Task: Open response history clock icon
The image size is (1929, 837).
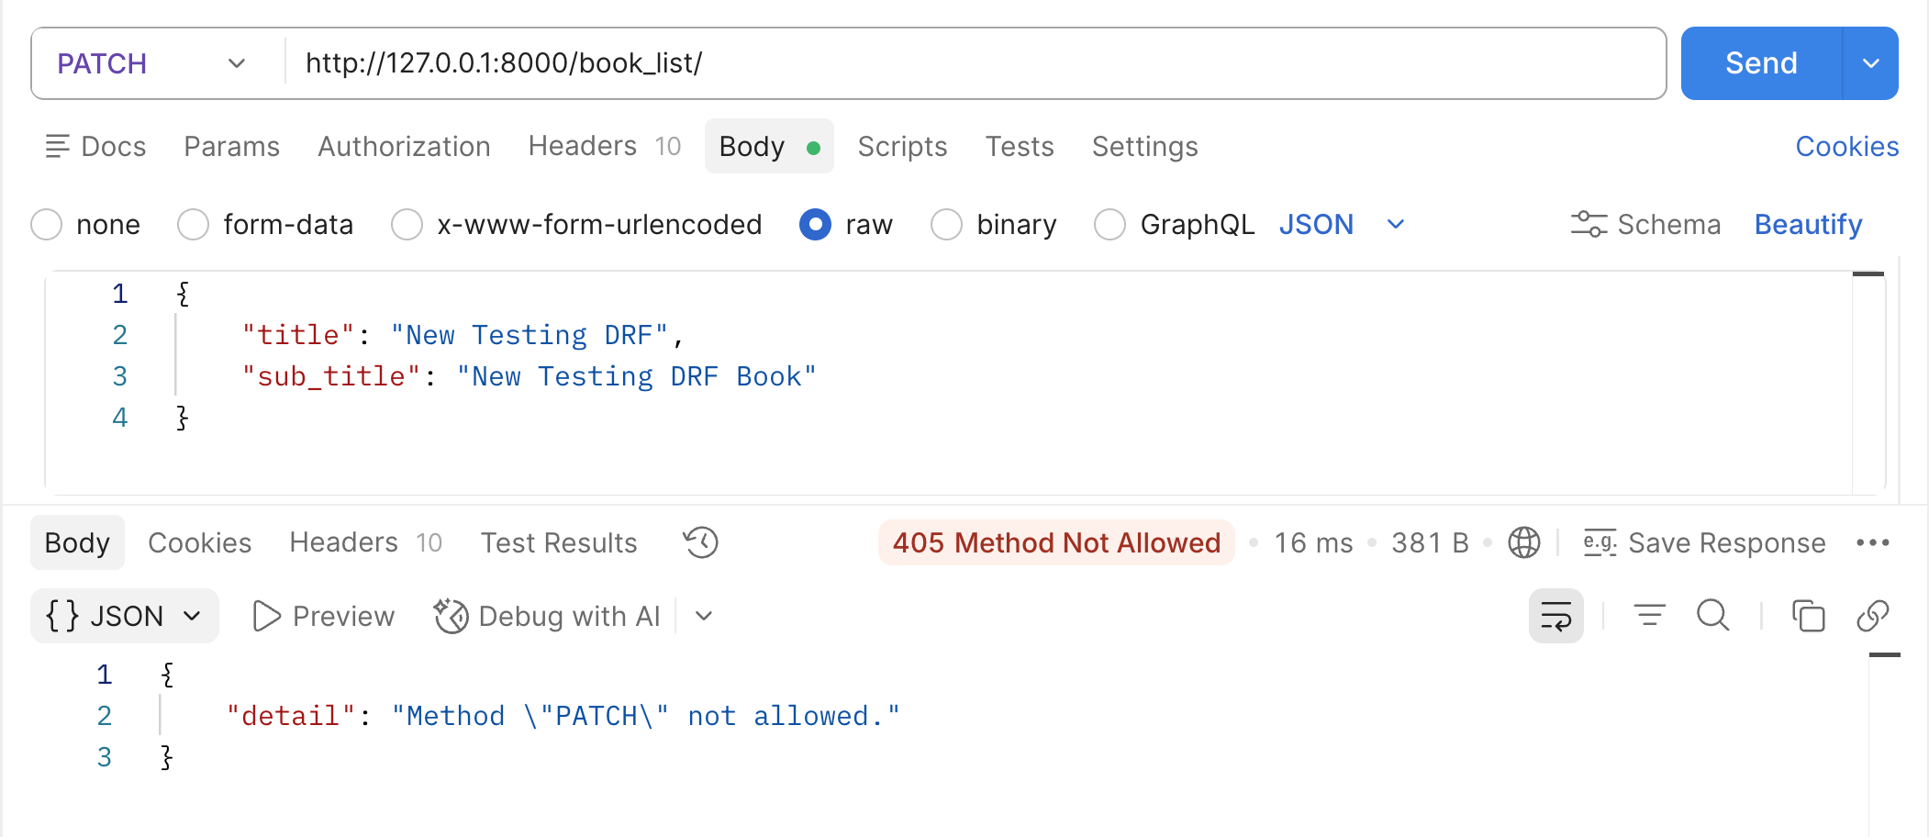Action: pyautogui.click(x=700, y=542)
